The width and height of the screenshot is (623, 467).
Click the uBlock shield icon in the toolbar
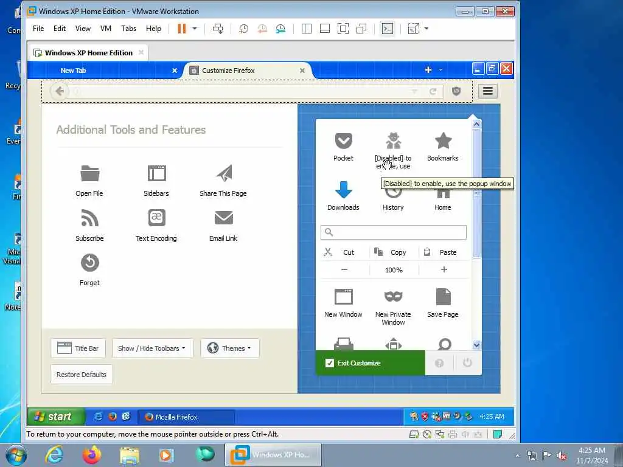coord(456,91)
